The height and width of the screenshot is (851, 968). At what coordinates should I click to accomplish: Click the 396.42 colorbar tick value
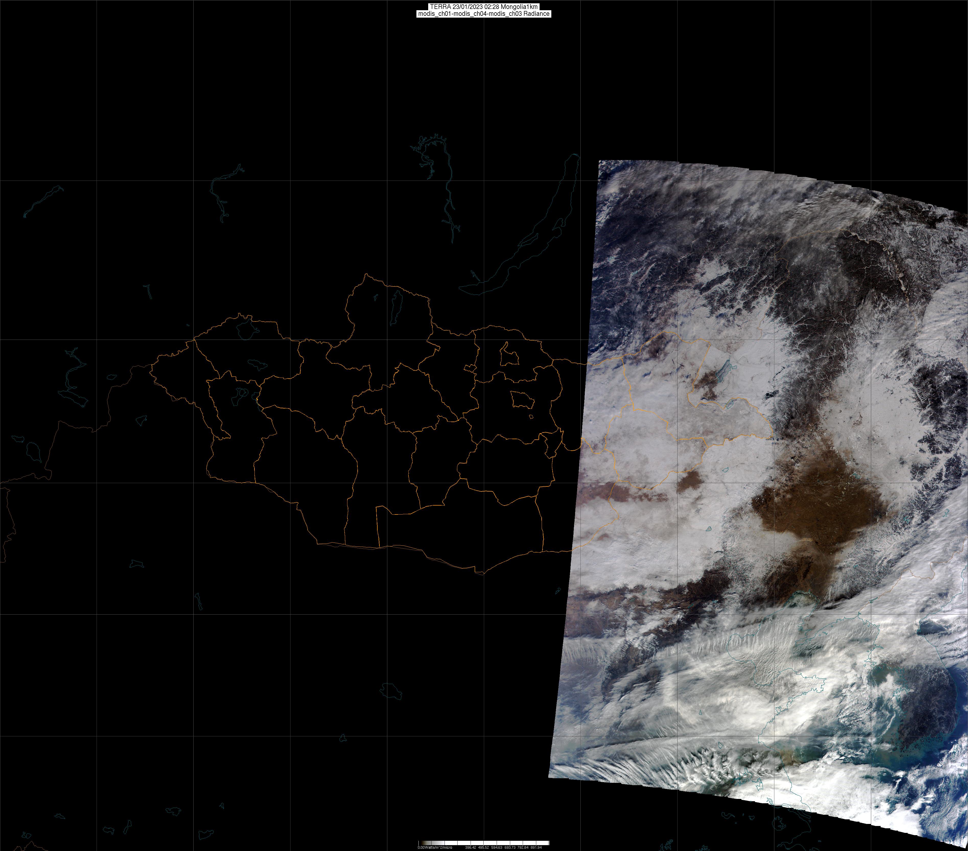pyautogui.click(x=471, y=848)
